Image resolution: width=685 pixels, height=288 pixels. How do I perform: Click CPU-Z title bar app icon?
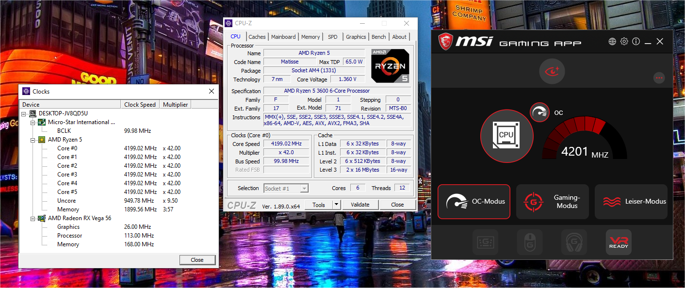coord(228,23)
